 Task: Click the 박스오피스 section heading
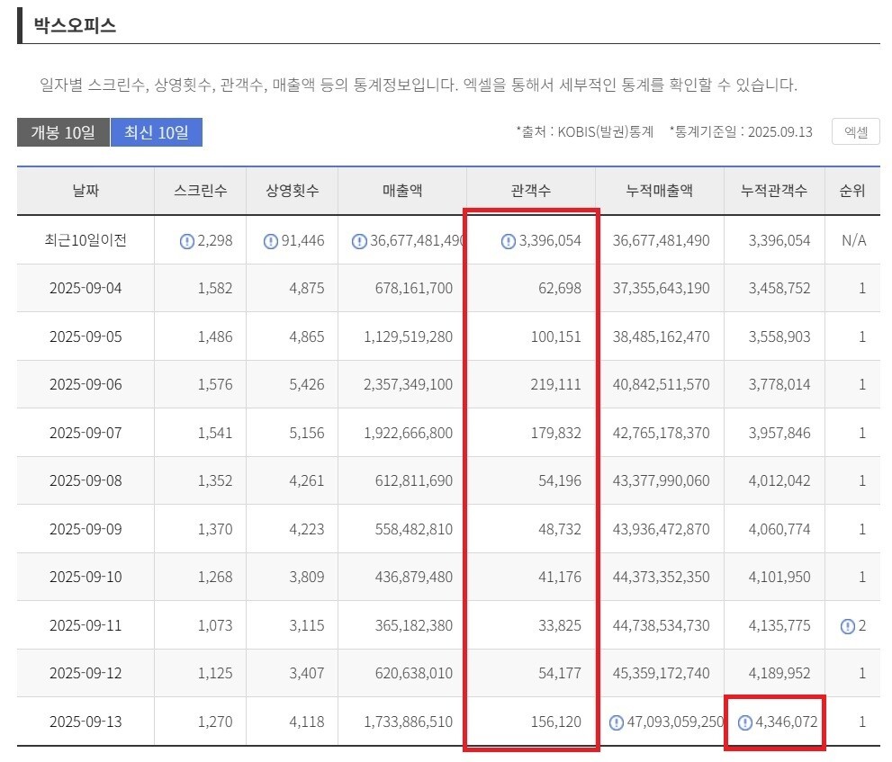pyautogui.click(x=75, y=25)
